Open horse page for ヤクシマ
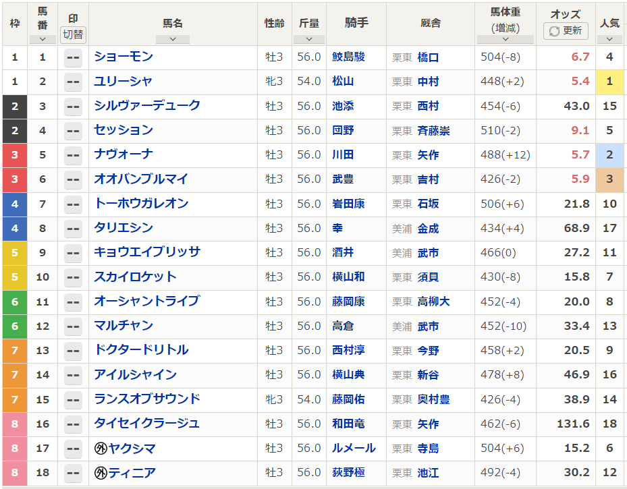 coord(132,449)
